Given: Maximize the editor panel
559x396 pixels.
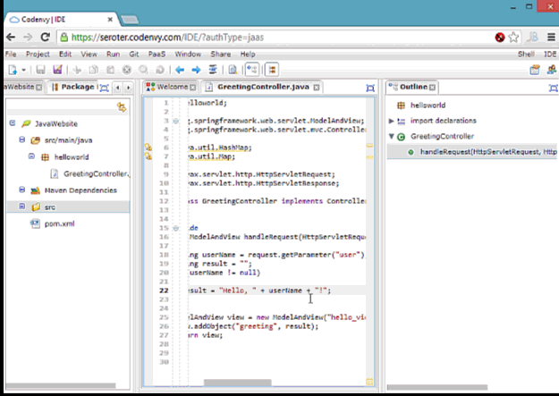Looking at the screenshot, I should pyautogui.click(x=370, y=88).
